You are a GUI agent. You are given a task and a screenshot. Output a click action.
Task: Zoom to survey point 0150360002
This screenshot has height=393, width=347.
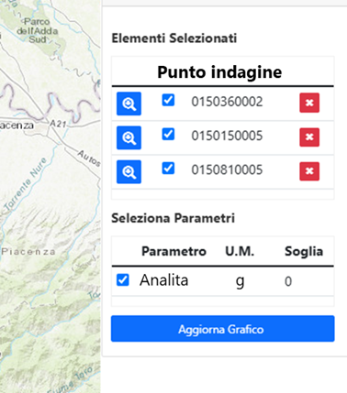(x=129, y=104)
